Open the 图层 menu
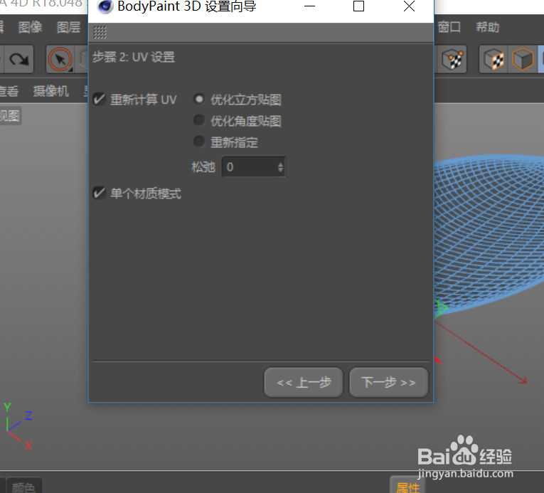The height and width of the screenshot is (493, 544). [x=69, y=27]
